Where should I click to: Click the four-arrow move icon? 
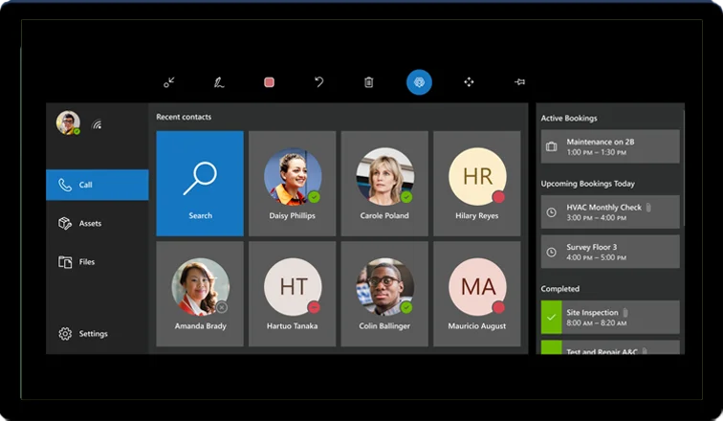[x=469, y=82]
